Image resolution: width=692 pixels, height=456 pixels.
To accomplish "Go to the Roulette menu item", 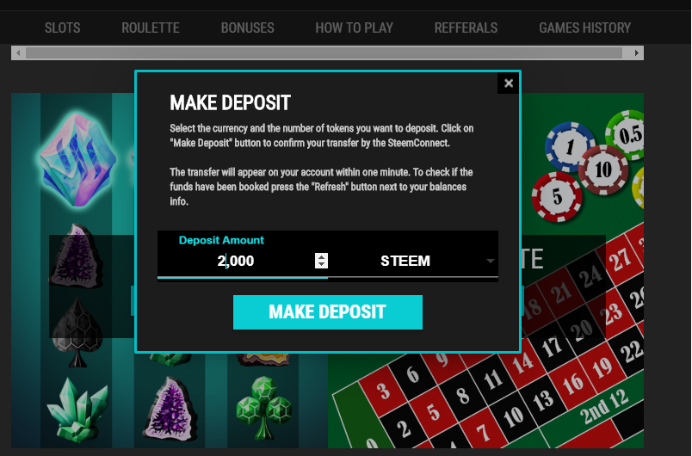I will (151, 28).
